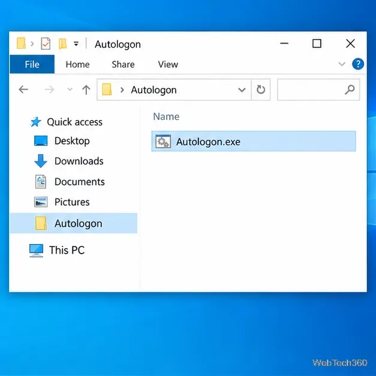The image size is (376, 376).
Task: Click the address bar breadcrumb chevron
Action: pyautogui.click(x=122, y=90)
